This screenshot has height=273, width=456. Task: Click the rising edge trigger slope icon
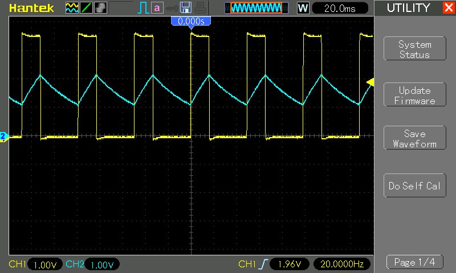263,264
